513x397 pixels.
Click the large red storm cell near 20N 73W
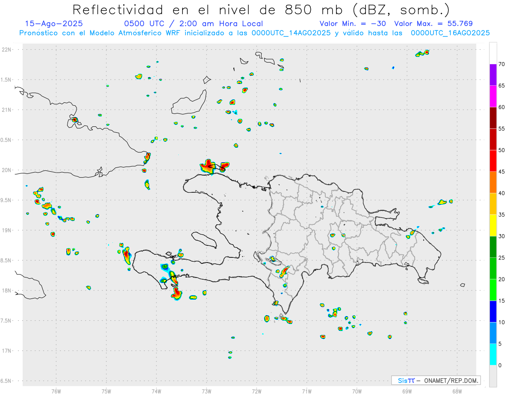point(208,166)
